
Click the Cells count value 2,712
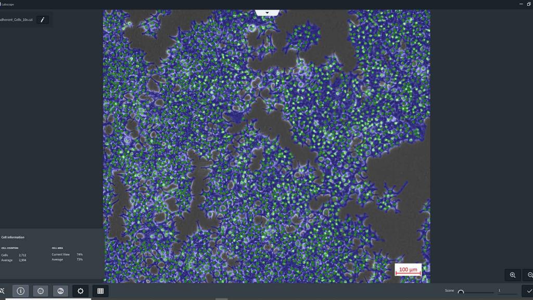tap(22, 255)
